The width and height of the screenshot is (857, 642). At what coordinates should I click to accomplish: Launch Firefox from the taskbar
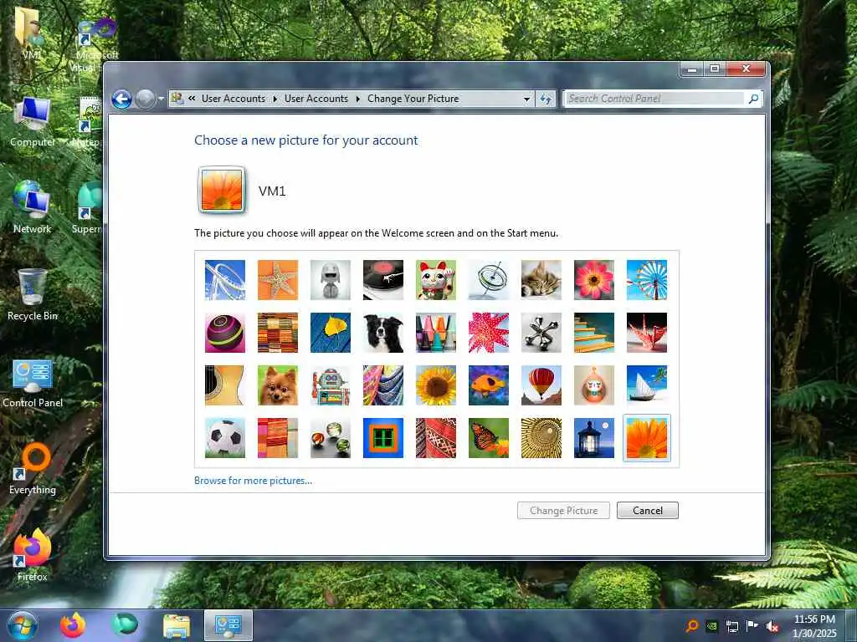point(73,625)
